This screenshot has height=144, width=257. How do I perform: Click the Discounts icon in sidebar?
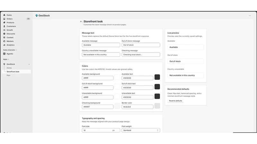click(x=4, y=34)
